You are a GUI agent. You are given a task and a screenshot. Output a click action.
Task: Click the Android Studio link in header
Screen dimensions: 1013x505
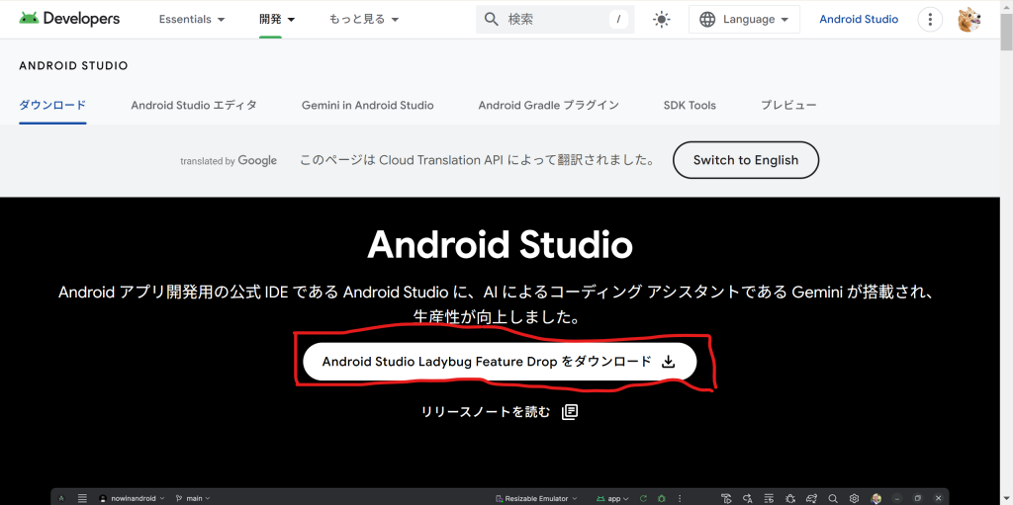[x=859, y=19]
